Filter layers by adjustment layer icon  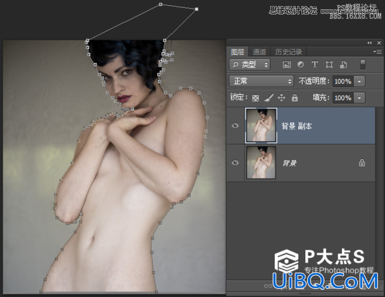(x=301, y=64)
